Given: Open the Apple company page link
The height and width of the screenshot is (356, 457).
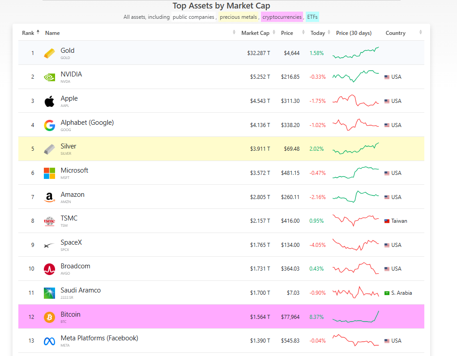Looking at the screenshot, I should tap(69, 98).
